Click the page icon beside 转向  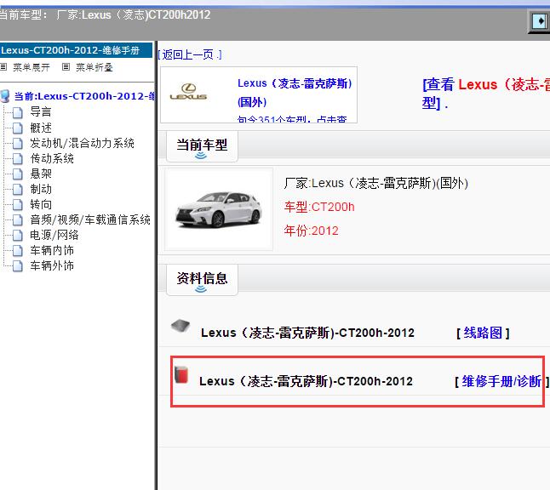coord(18,204)
